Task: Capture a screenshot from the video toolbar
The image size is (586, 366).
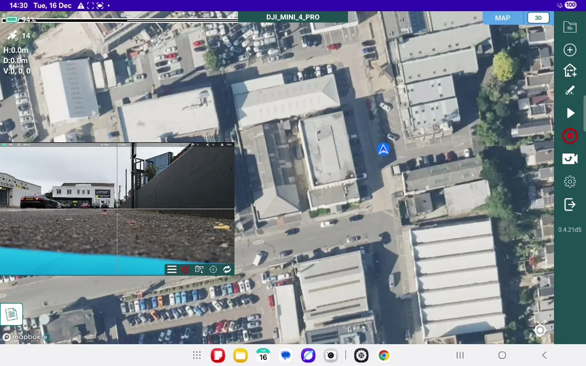Action: coord(199,269)
